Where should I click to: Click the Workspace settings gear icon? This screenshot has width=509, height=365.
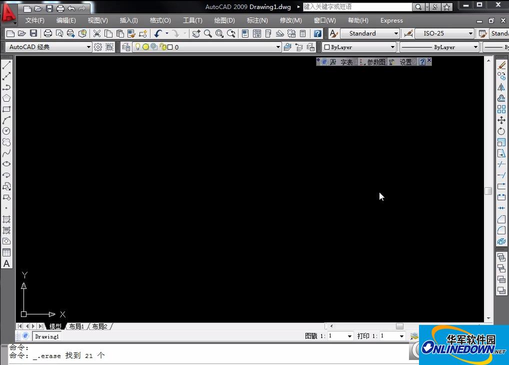point(97,47)
